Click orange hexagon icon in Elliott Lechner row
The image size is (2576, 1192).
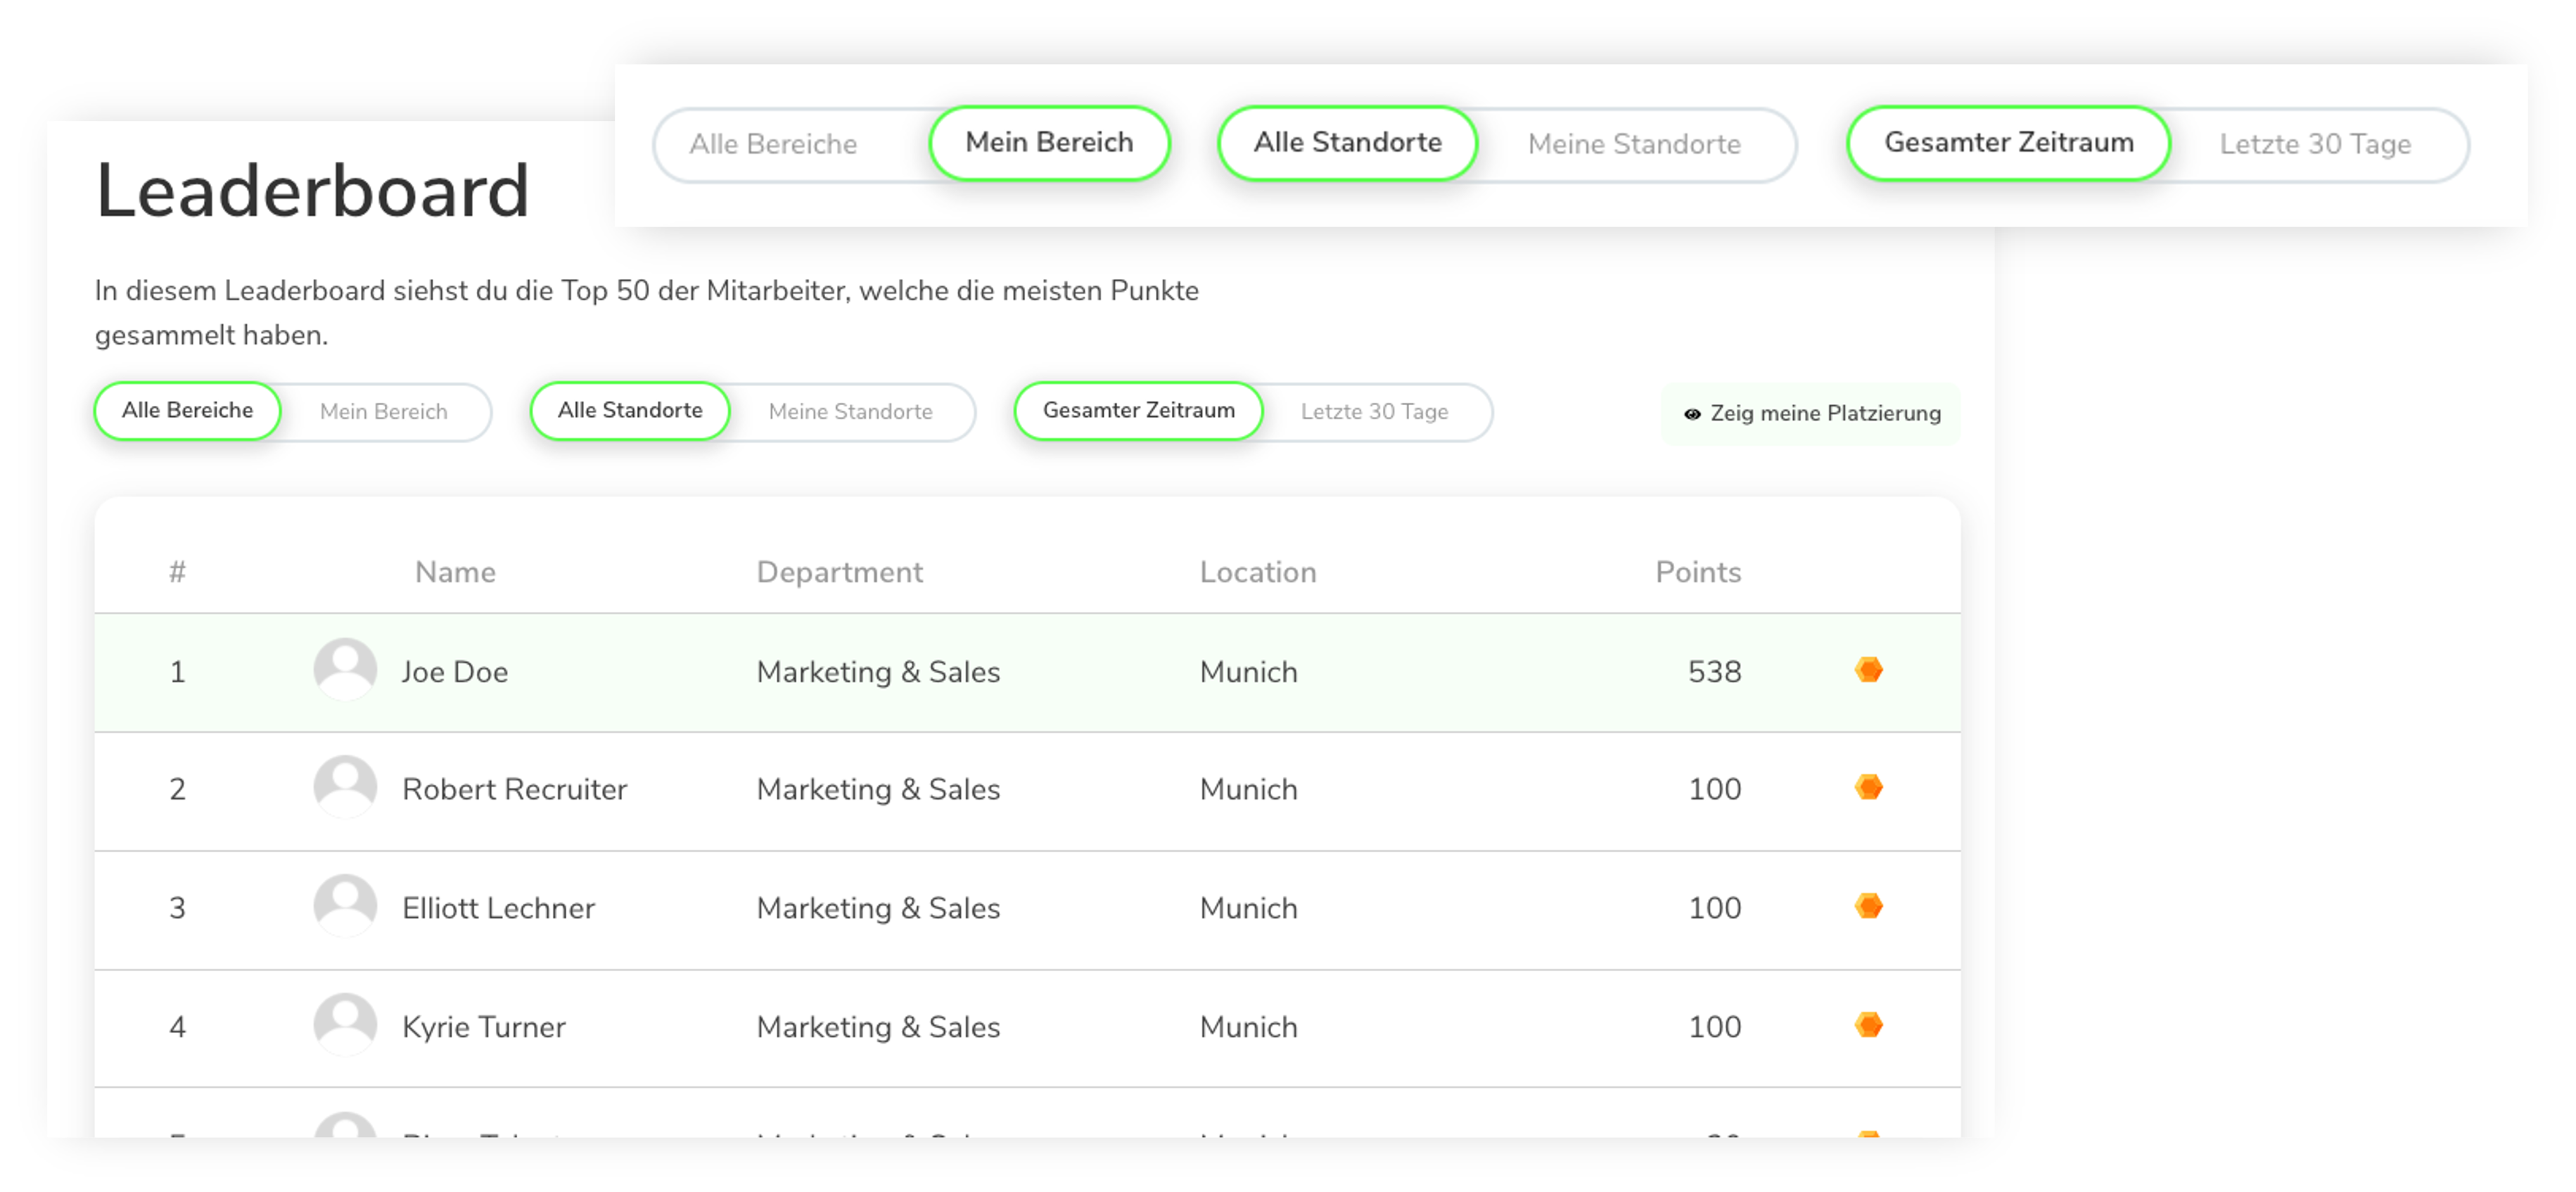[x=1868, y=906]
